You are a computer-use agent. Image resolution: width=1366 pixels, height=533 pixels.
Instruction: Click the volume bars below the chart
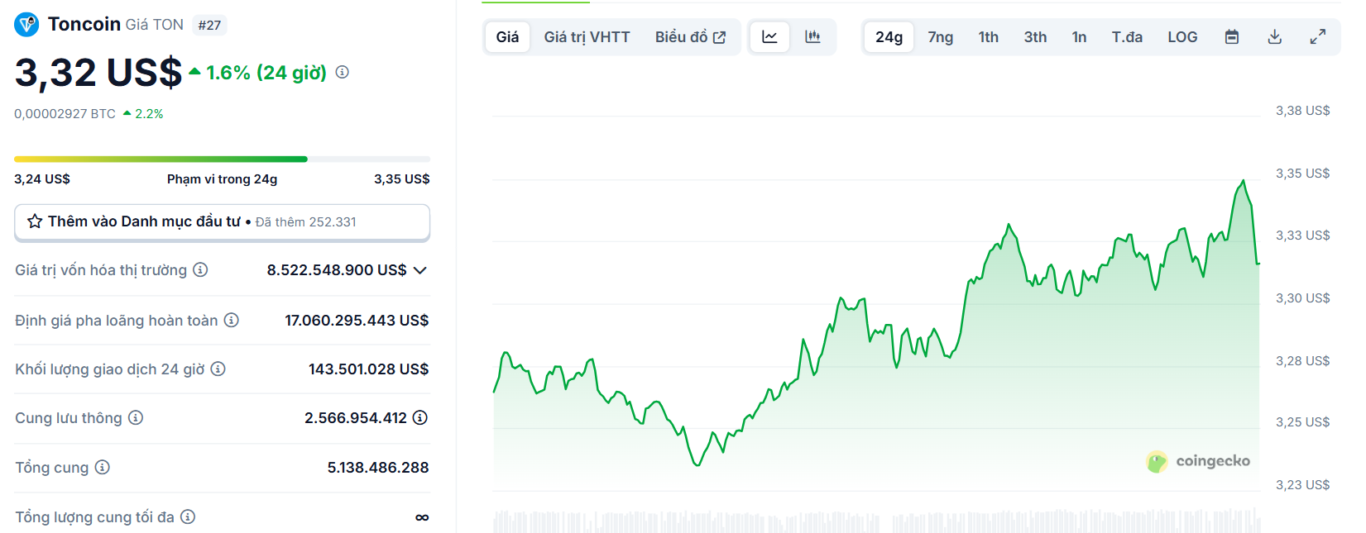pyautogui.click(x=877, y=521)
